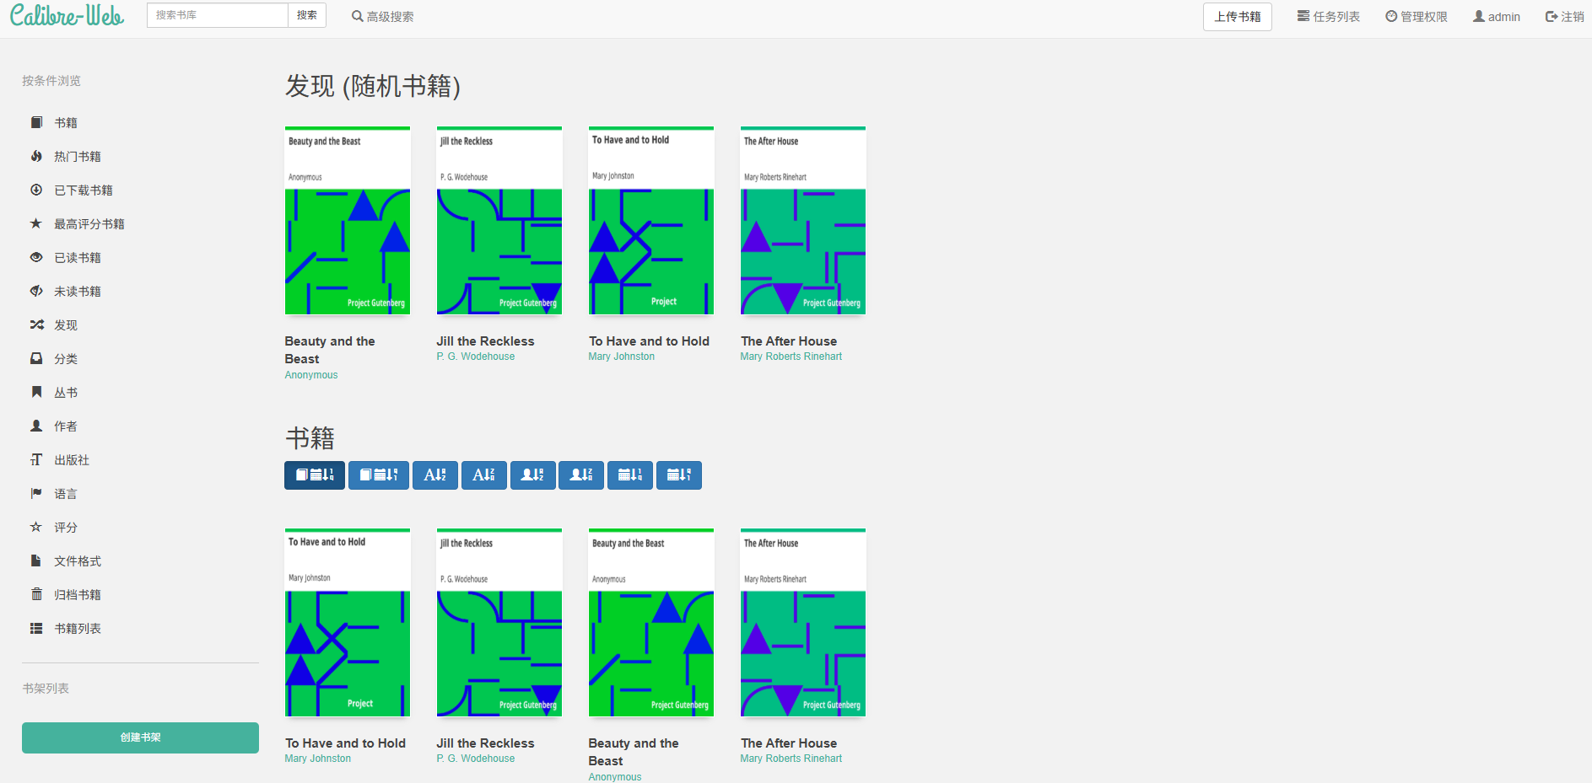The width and height of the screenshot is (1592, 783).
Task: Focus the 搜索书库 search field
Action: 218,15
